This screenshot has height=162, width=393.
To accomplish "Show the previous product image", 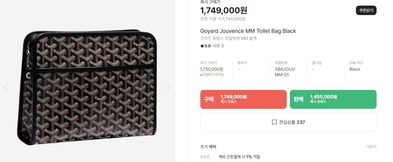I will 6,87.
